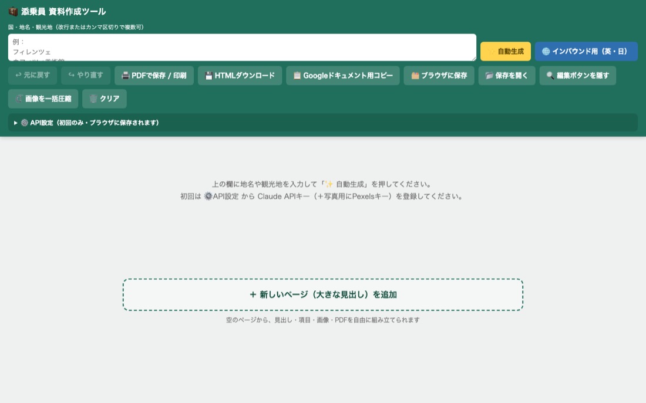Click the クリア trash button
This screenshot has height=403, width=646.
(x=104, y=99)
